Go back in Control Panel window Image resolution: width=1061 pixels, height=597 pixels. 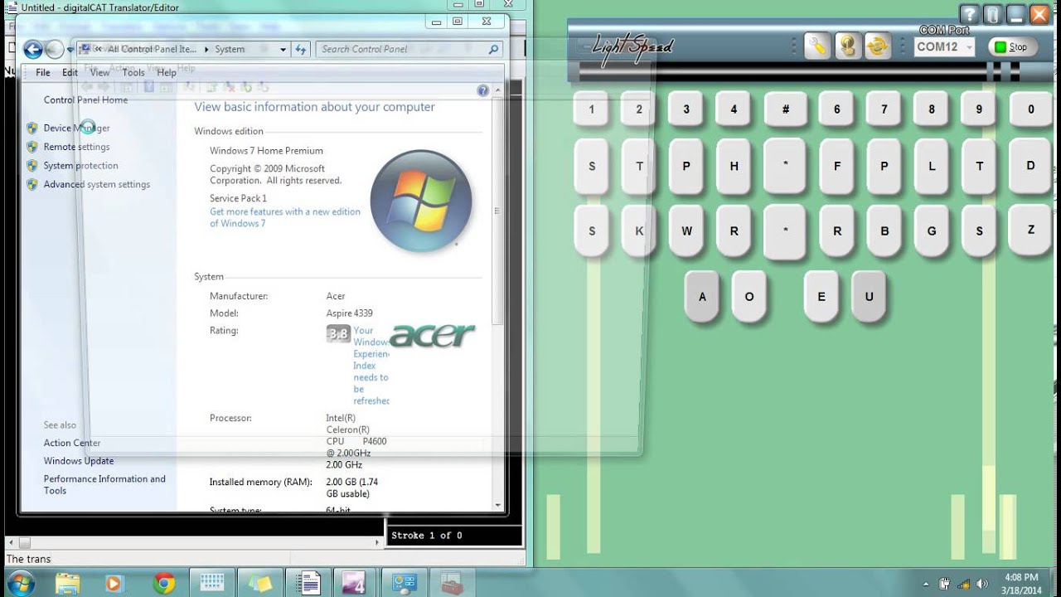(x=33, y=50)
